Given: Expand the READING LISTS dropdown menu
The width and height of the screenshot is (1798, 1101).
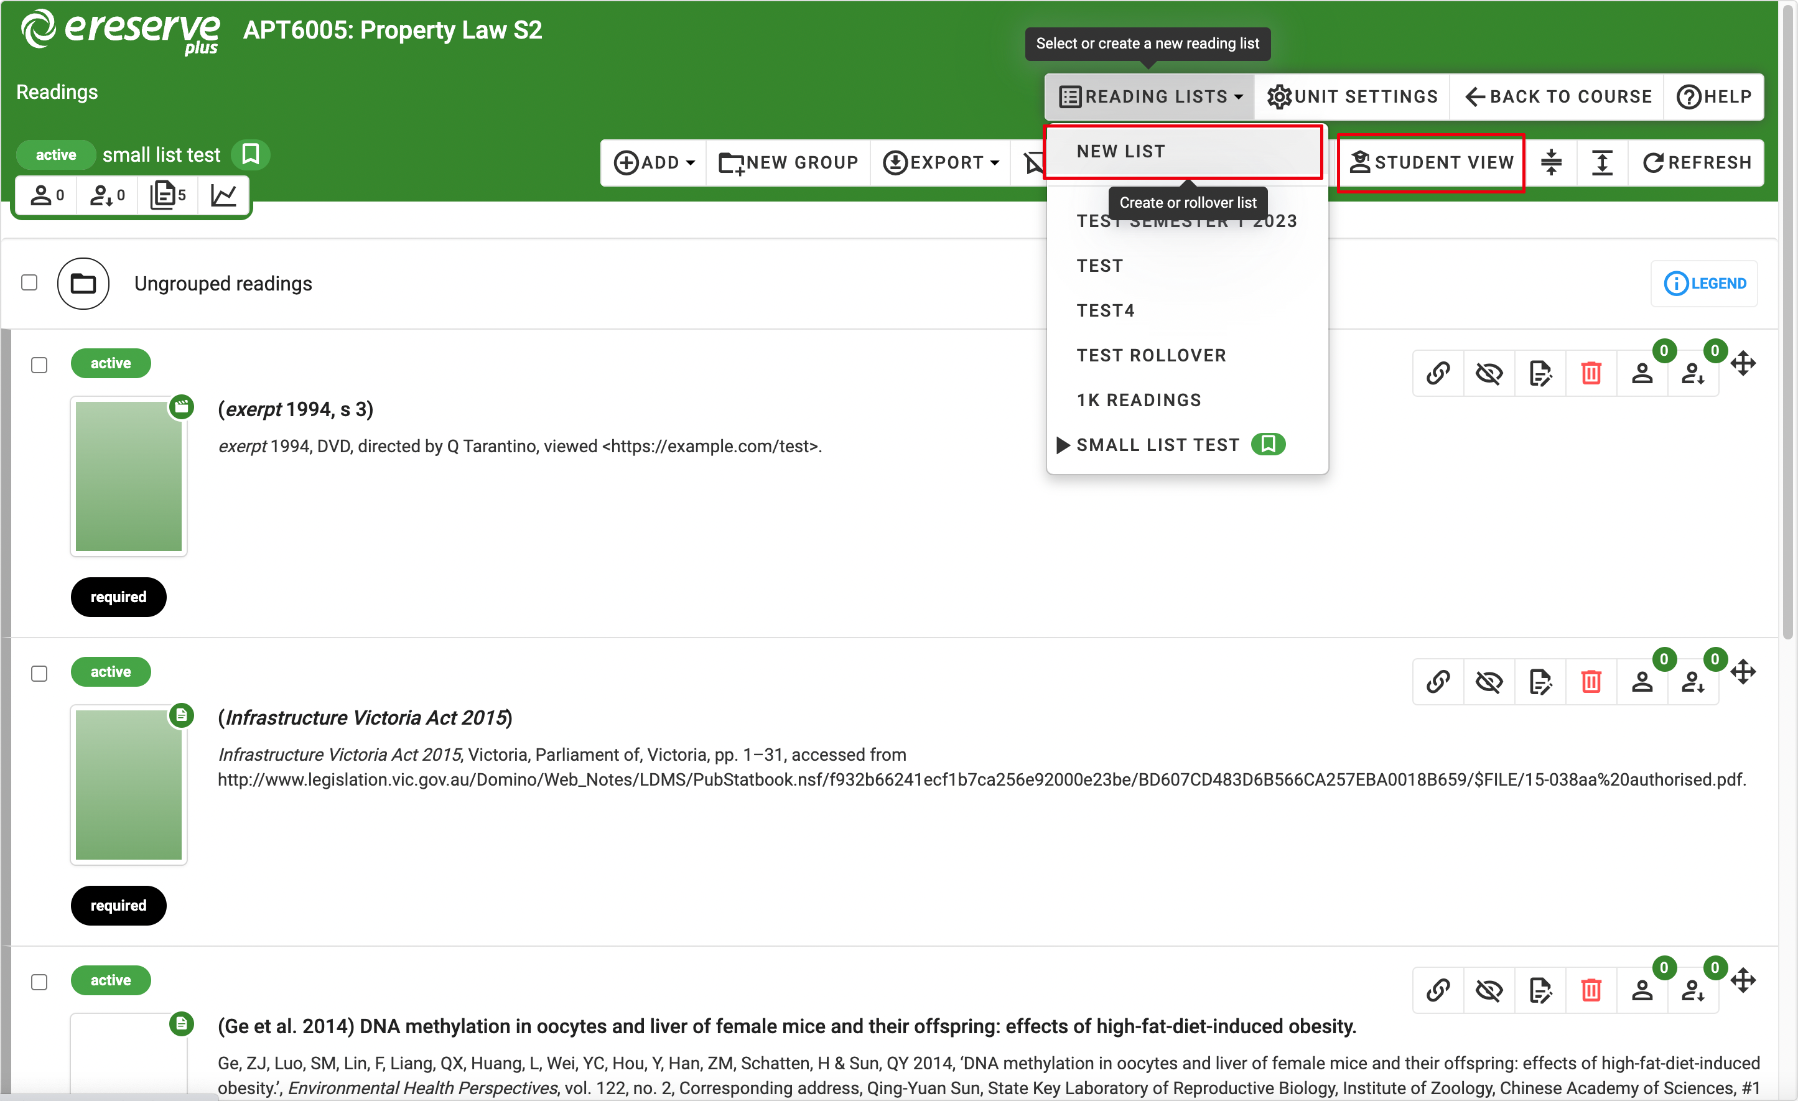Looking at the screenshot, I should (x=1145, y=95).
